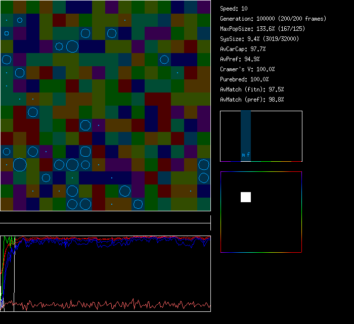Click the Cramer's V statistic
Viewport: 354px width, 324px height.
pyautogui.click(x=247, y=69)
